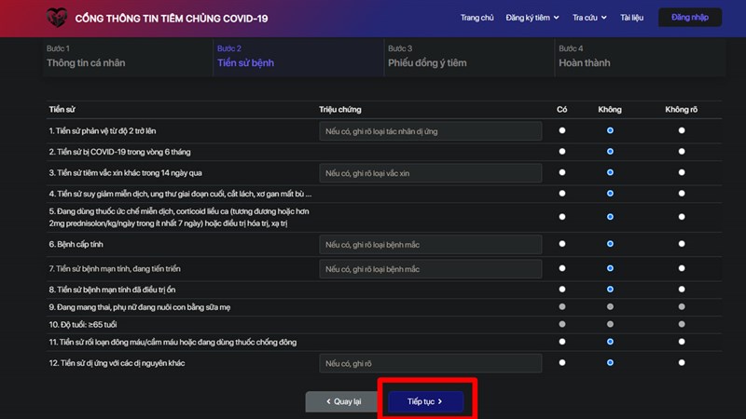Viewport: 746px width, 419px height.
Task: Select Có for 3. tiêm vắc xin khác
Action: (x=562, y=172)
